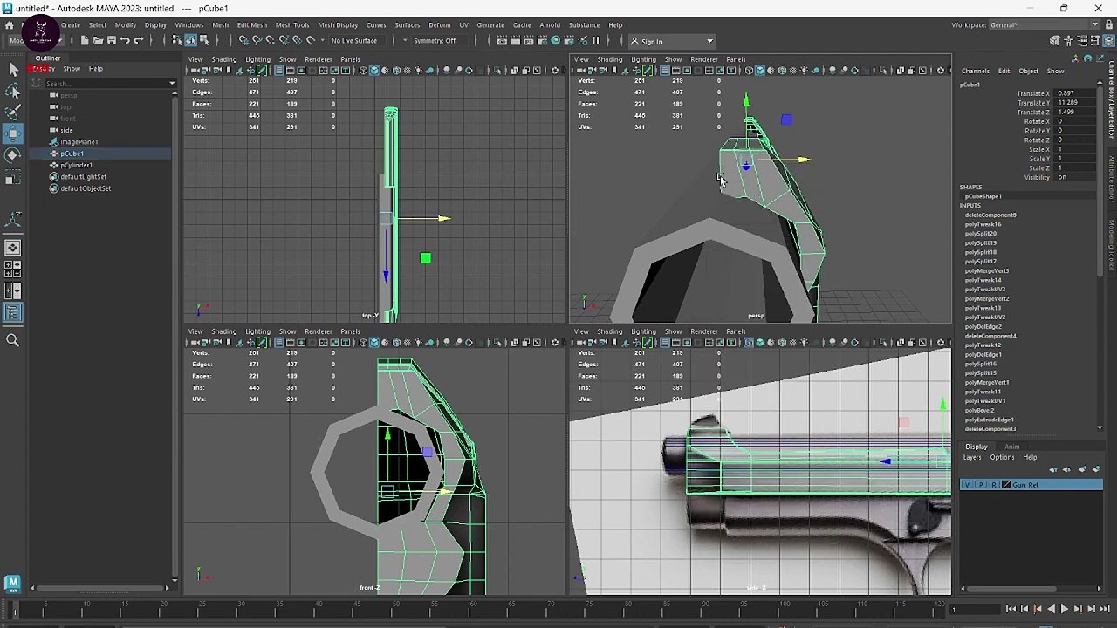Screen dimensions: 1117x628
Task: Save the scene with the disk icon
Action: tap(111, 41)
